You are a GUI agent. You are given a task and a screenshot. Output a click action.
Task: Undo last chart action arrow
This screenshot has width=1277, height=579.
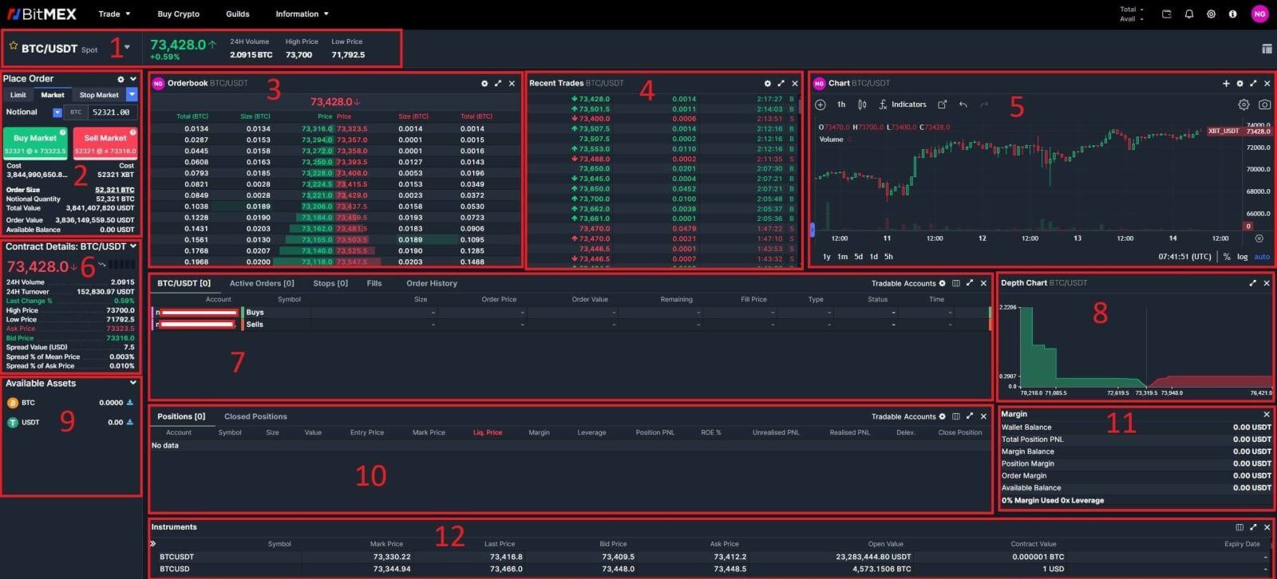pos(963,104)
